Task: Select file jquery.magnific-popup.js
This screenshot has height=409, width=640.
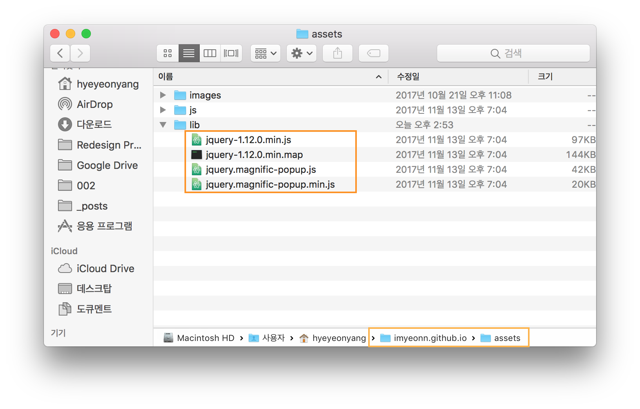Action: pyautogui.click(x=375, y=169)
